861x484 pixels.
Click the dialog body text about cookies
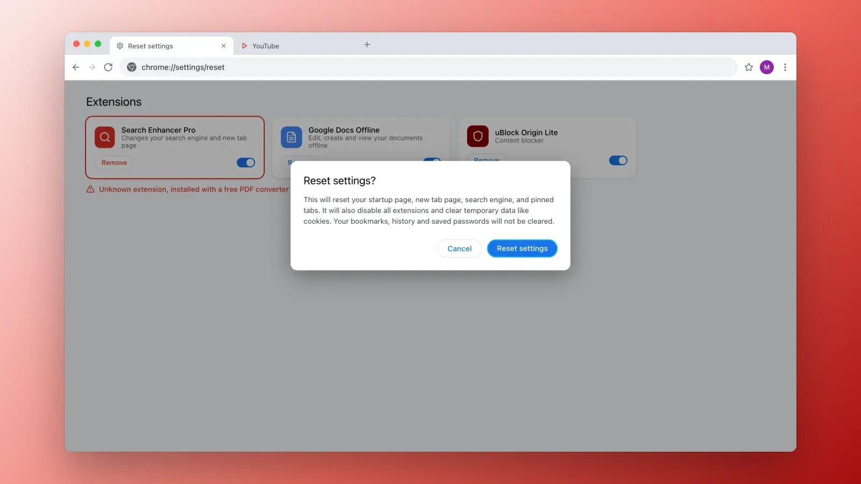[429, 210]
